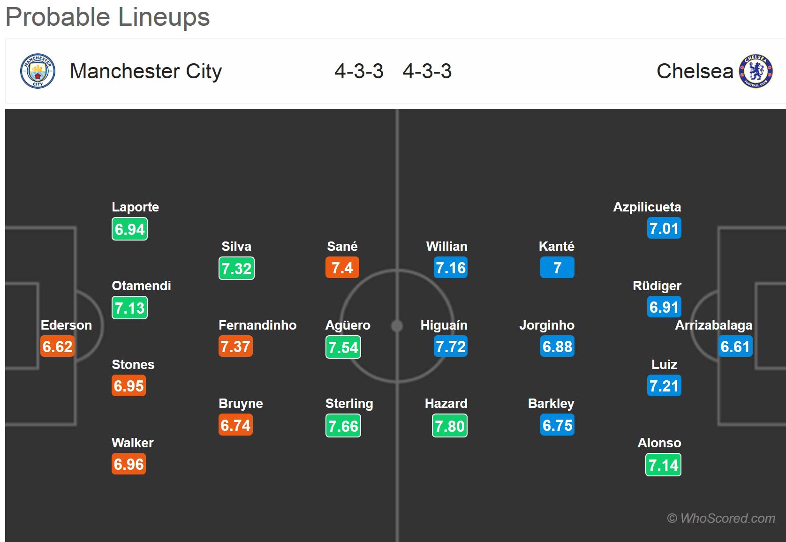
Task: Click Walker's 6.96 rating badge
Action: click(129, 464)
